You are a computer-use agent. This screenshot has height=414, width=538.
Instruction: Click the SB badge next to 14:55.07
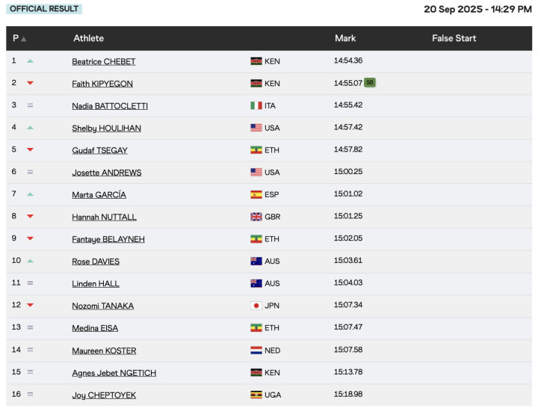coord(370,83)
